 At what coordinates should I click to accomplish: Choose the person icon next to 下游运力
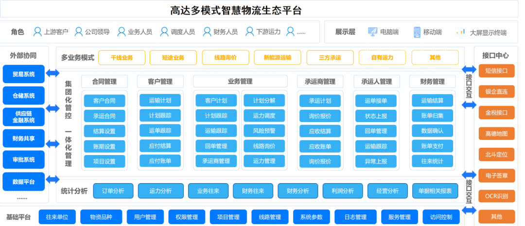coord(249,32)
